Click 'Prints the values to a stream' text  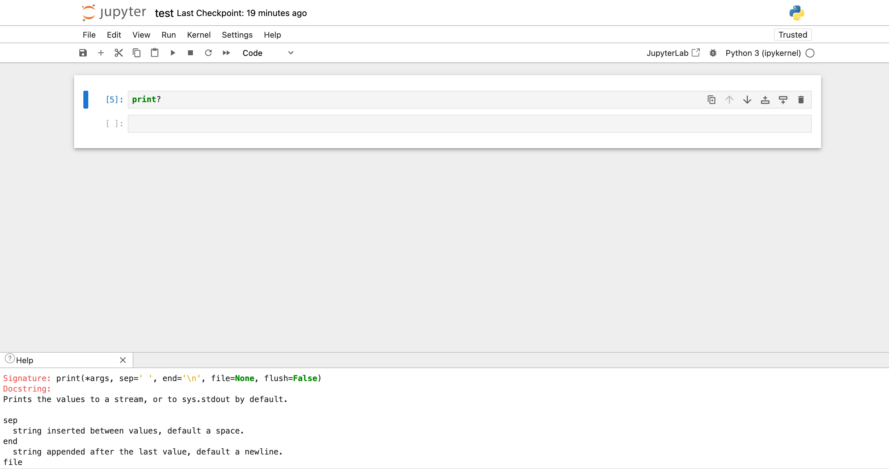coord(73,399)
